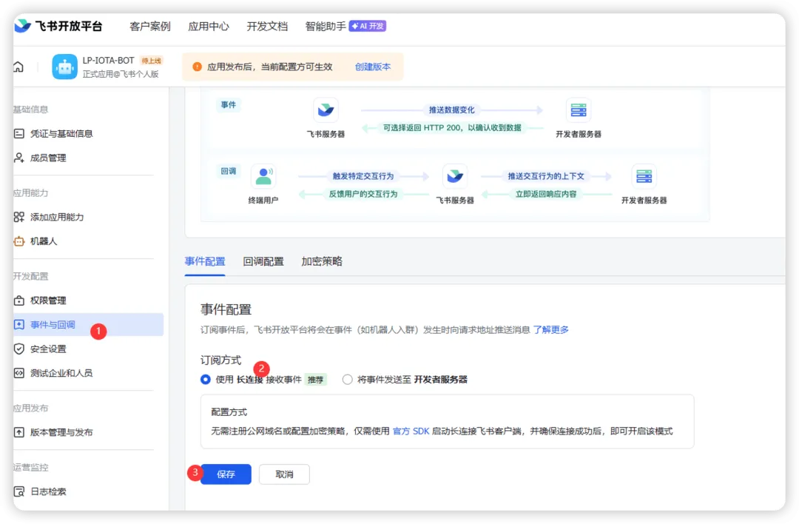Click the LP-IOTA-BOT app name
The image size is (799, 524).
tap(108, 60)
